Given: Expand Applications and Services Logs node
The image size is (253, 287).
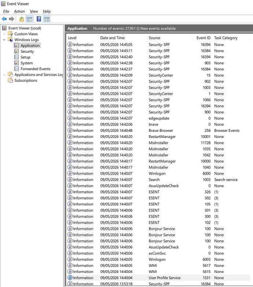Looking at the screenshot, I should coord(4,75).
